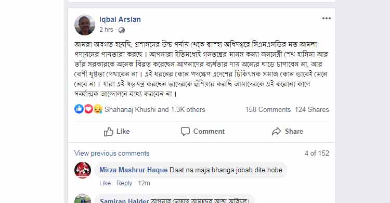Open Mirza Mashrur Haque's profile name
Screen dimensions: 390x203
(133, 170)
